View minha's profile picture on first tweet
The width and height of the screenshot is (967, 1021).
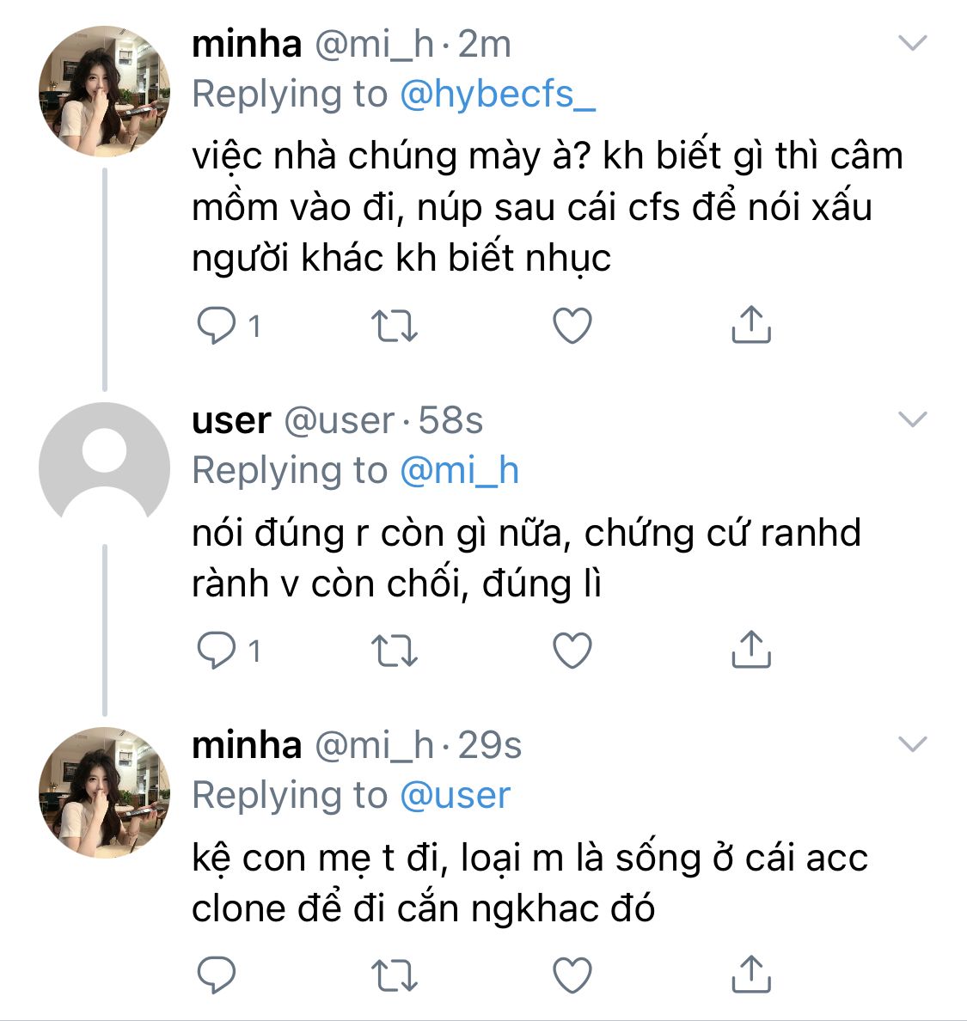(104, 92)
